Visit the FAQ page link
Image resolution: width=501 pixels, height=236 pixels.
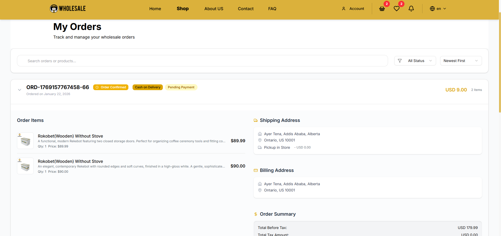(x=272, y=9)
